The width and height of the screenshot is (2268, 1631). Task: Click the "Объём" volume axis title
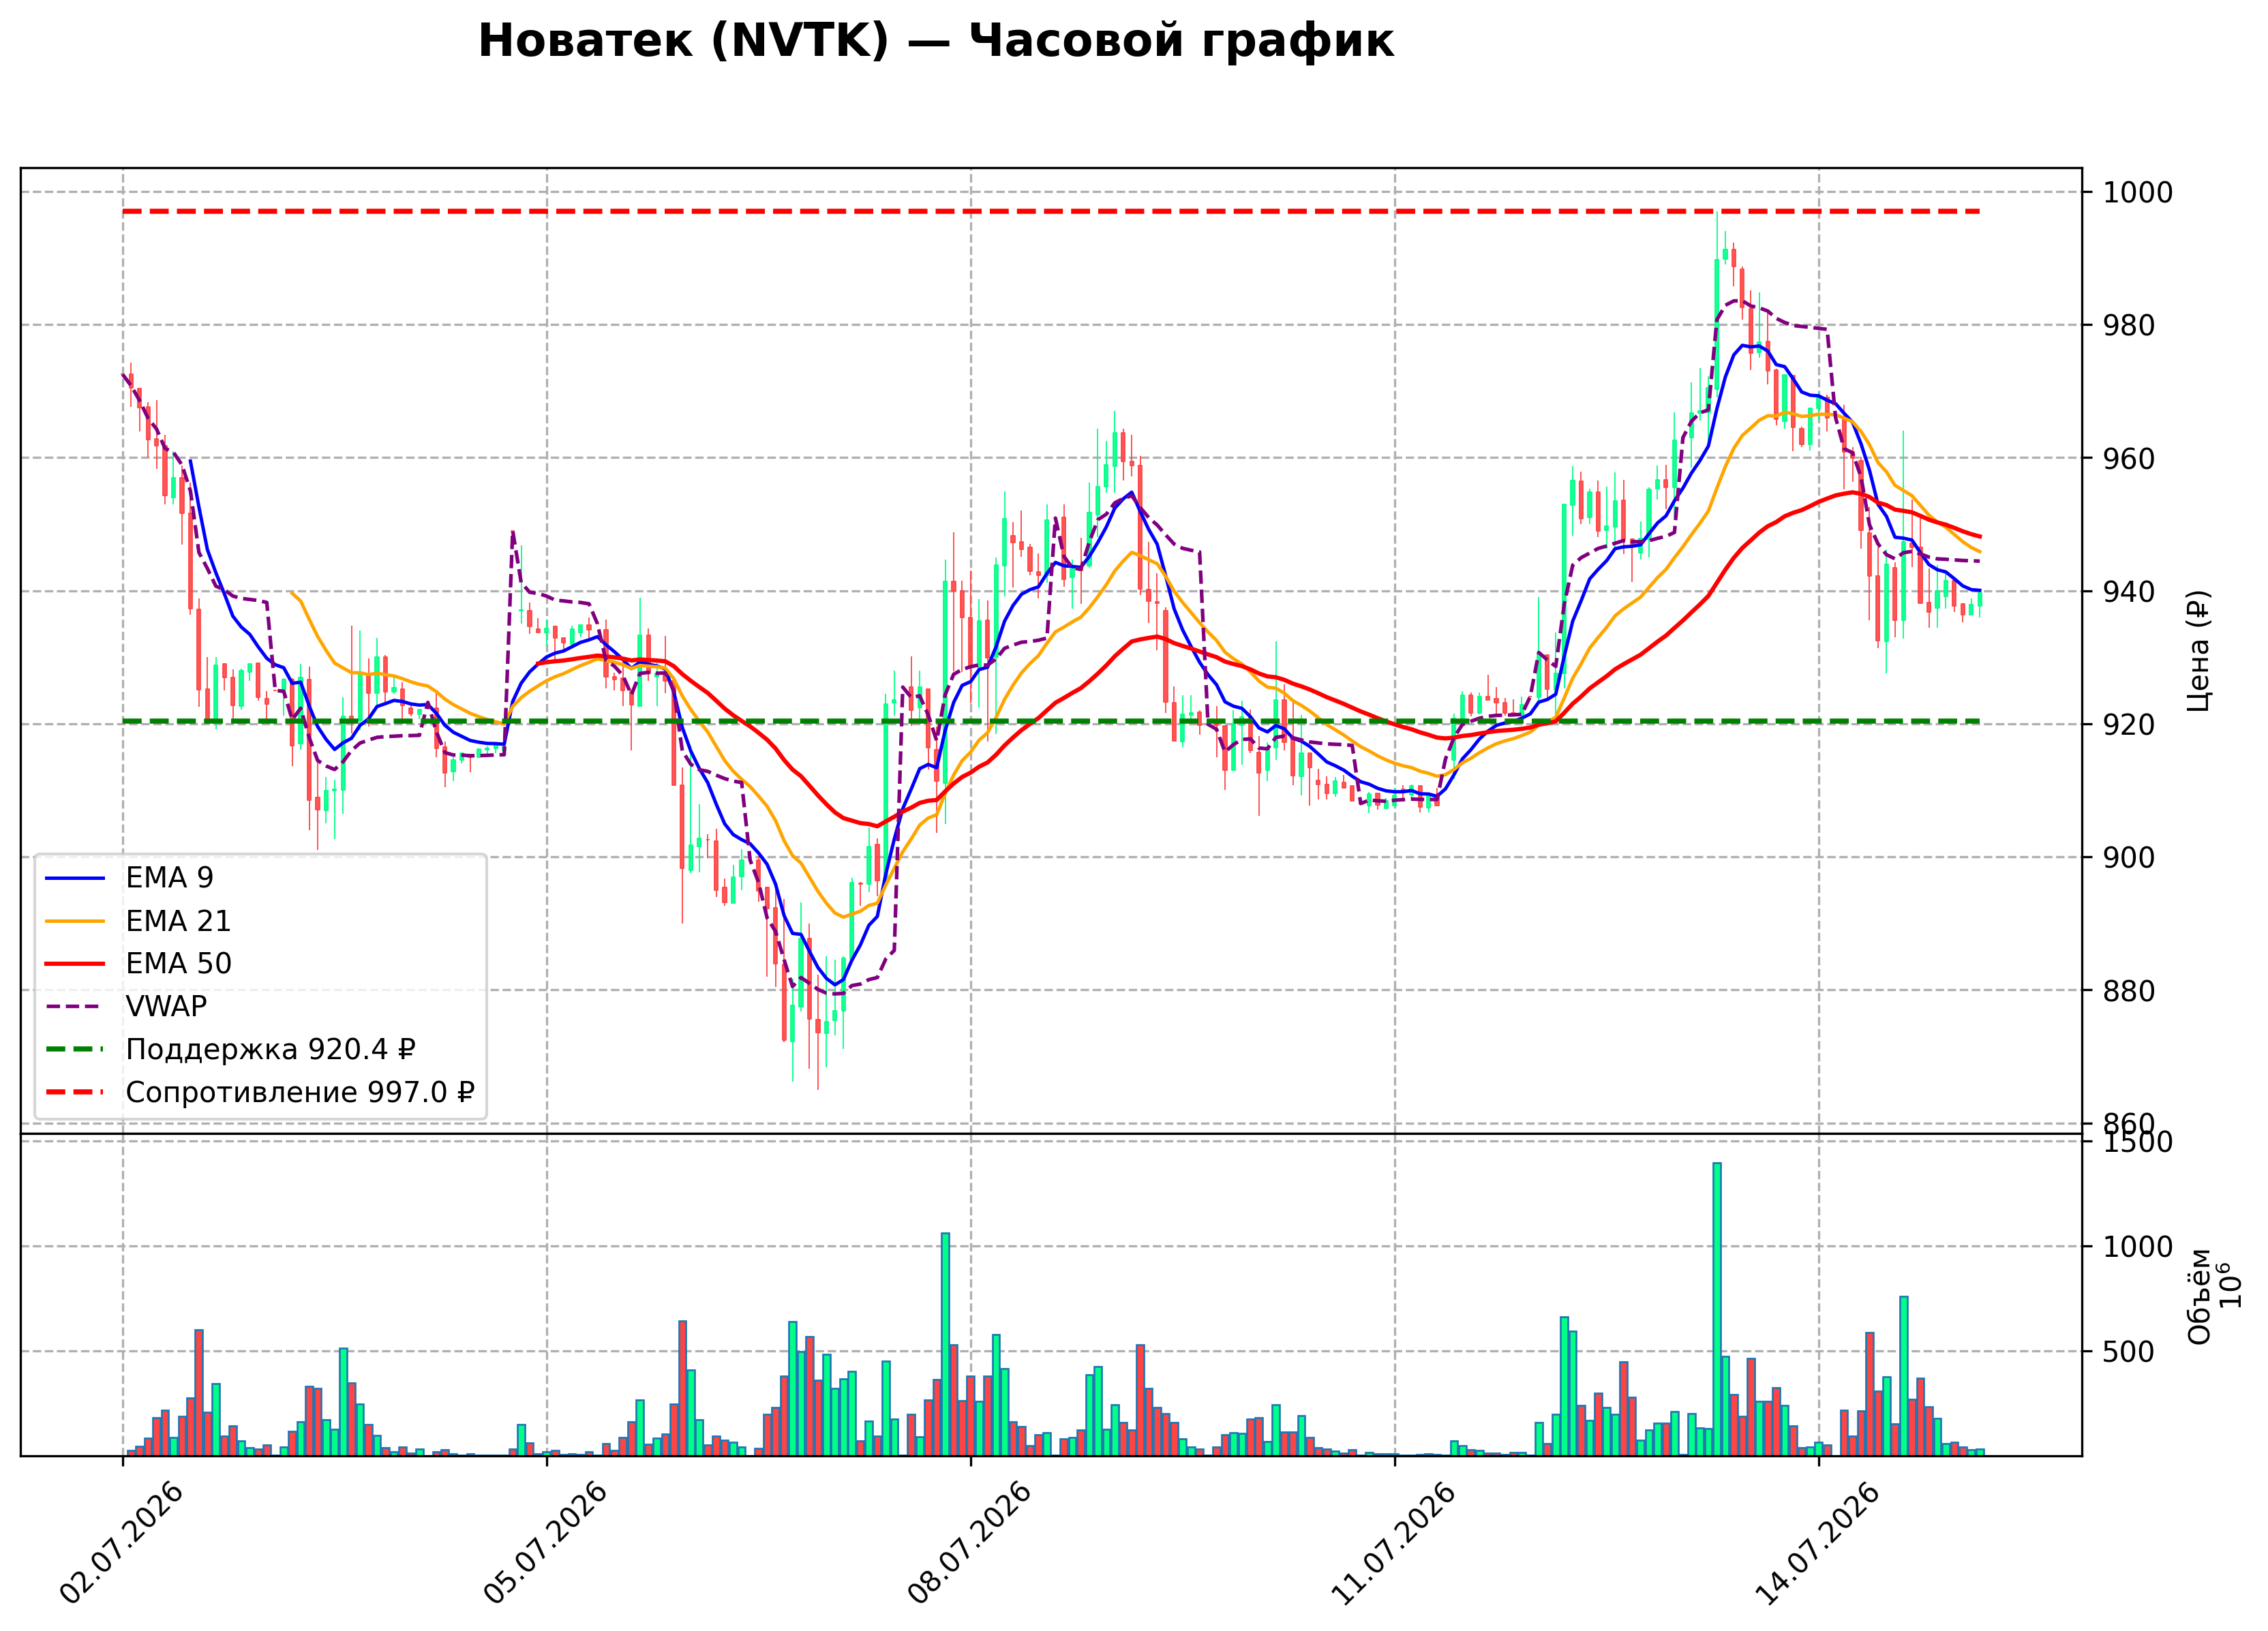(x=2199, y=1297)
